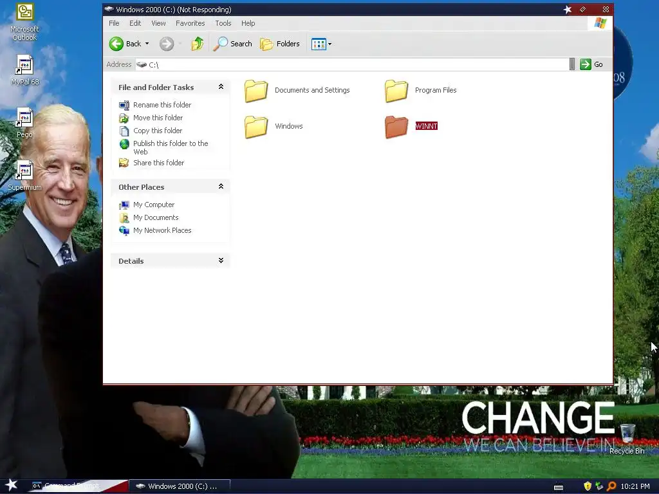
Task: Toggle the Folders tree pane
Action: click(280, 44)
